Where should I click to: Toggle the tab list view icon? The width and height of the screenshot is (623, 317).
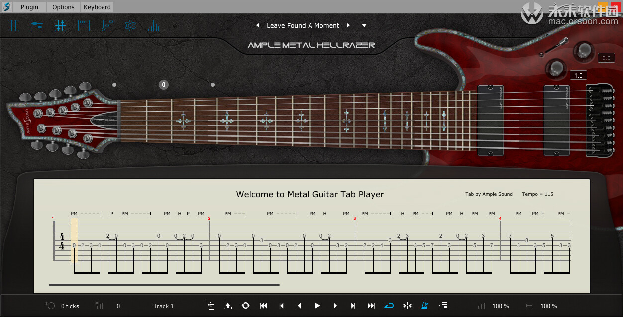click(443, 306)
